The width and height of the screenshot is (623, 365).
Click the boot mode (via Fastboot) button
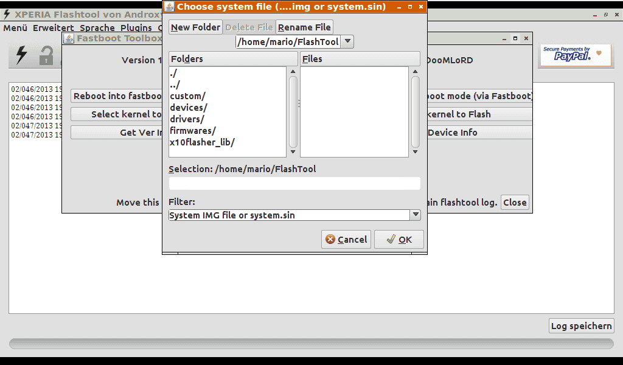pyautogui.click(x=480, y=96)
